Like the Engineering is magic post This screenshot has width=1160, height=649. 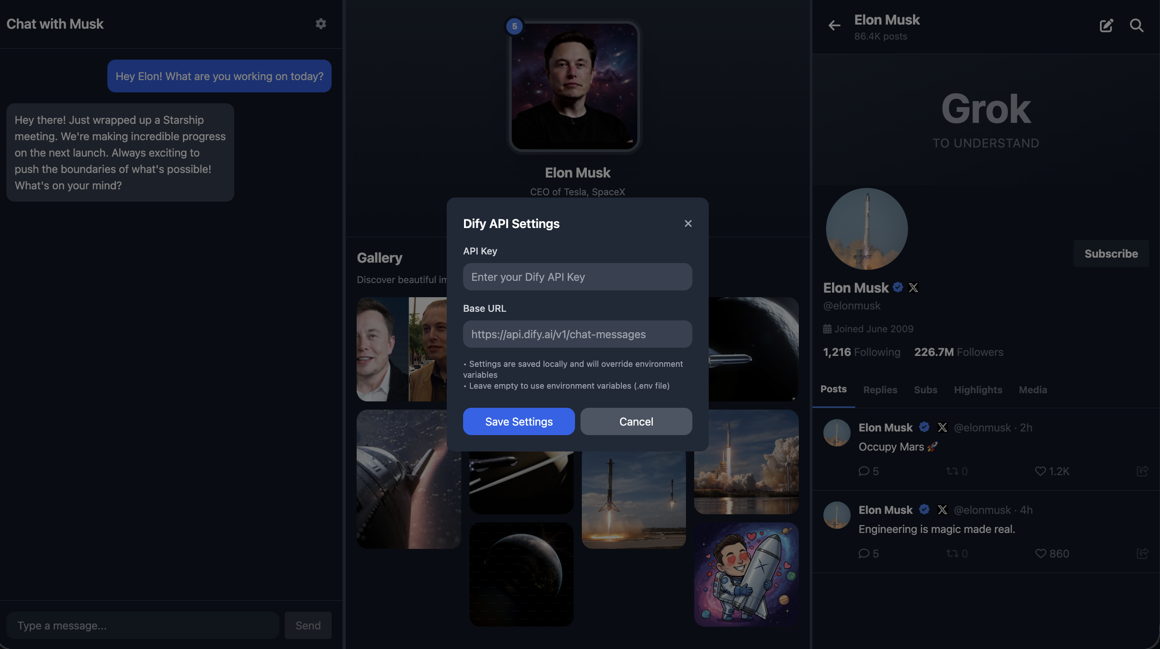tap(1040, 553)
